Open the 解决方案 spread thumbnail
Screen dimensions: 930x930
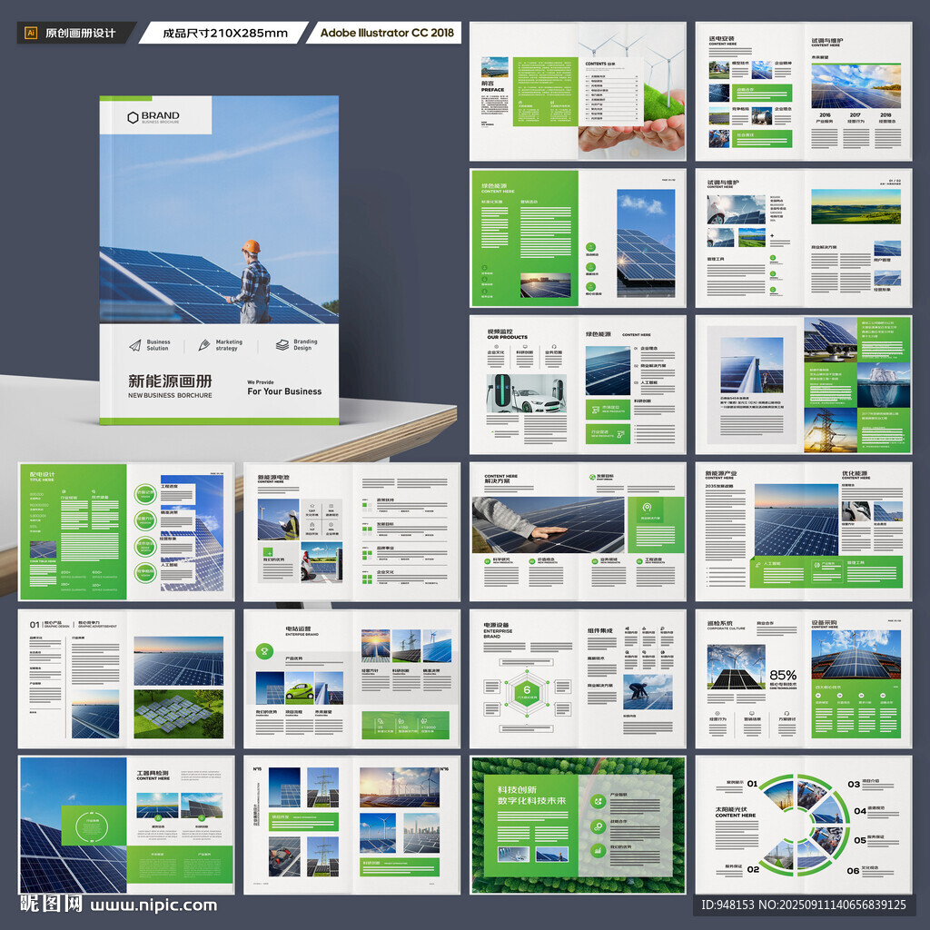pos(578,531)
